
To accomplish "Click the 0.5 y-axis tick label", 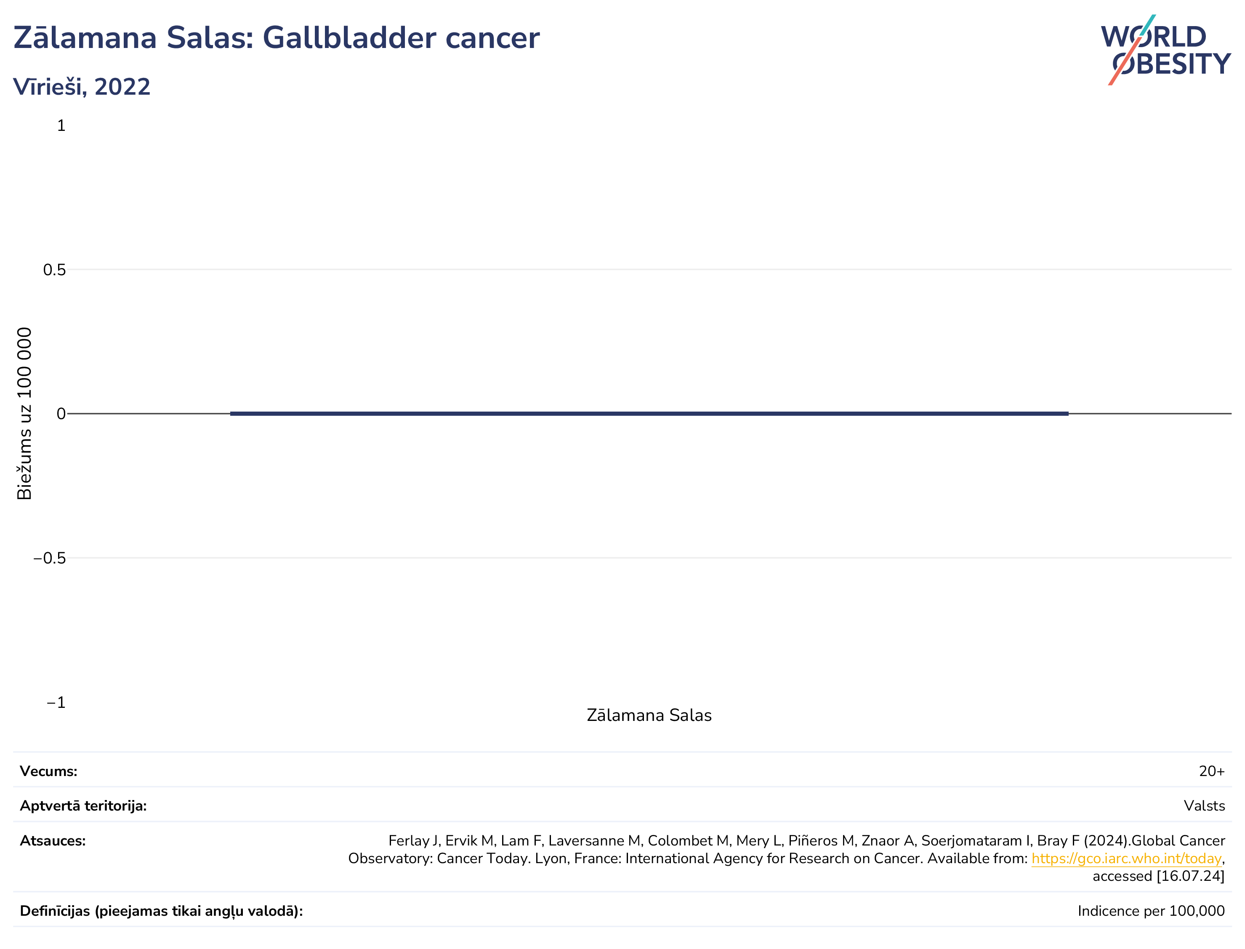I will [54, 270].
